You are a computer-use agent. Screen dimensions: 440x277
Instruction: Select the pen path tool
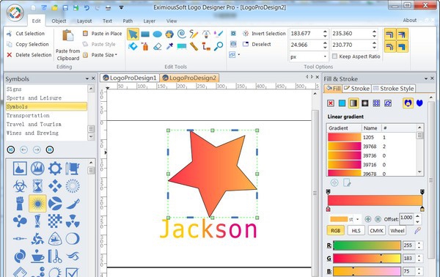[206, 34]
